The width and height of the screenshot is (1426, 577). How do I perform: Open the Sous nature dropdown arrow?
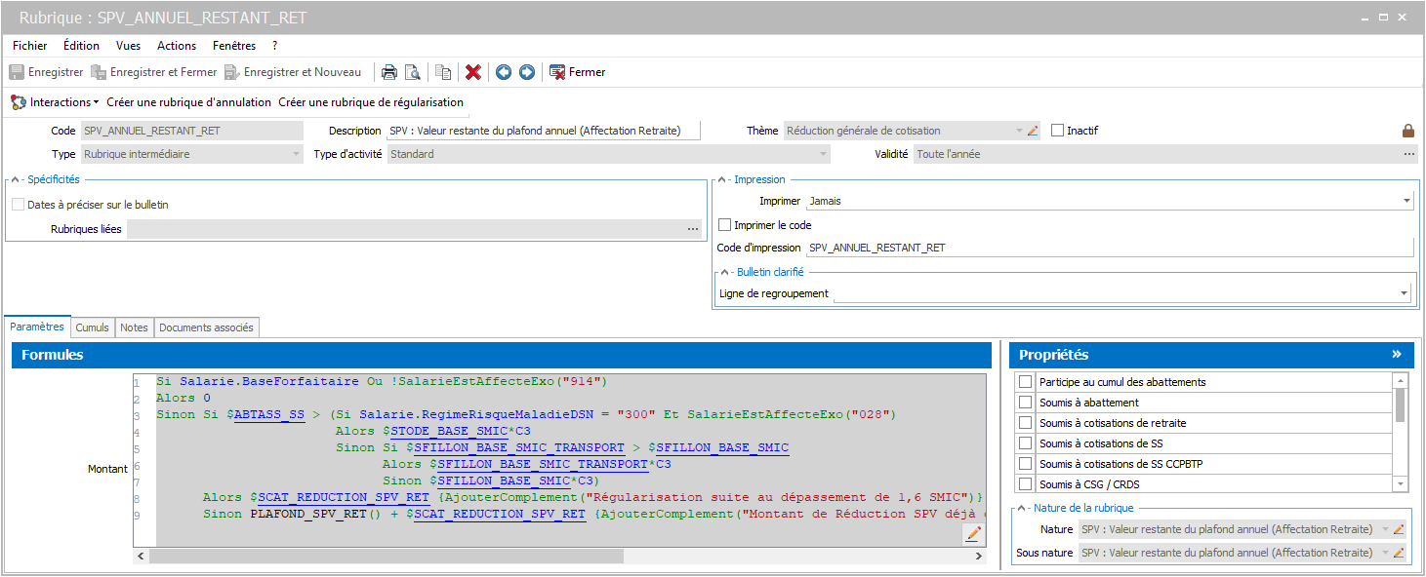click(x=1385, y=553)
